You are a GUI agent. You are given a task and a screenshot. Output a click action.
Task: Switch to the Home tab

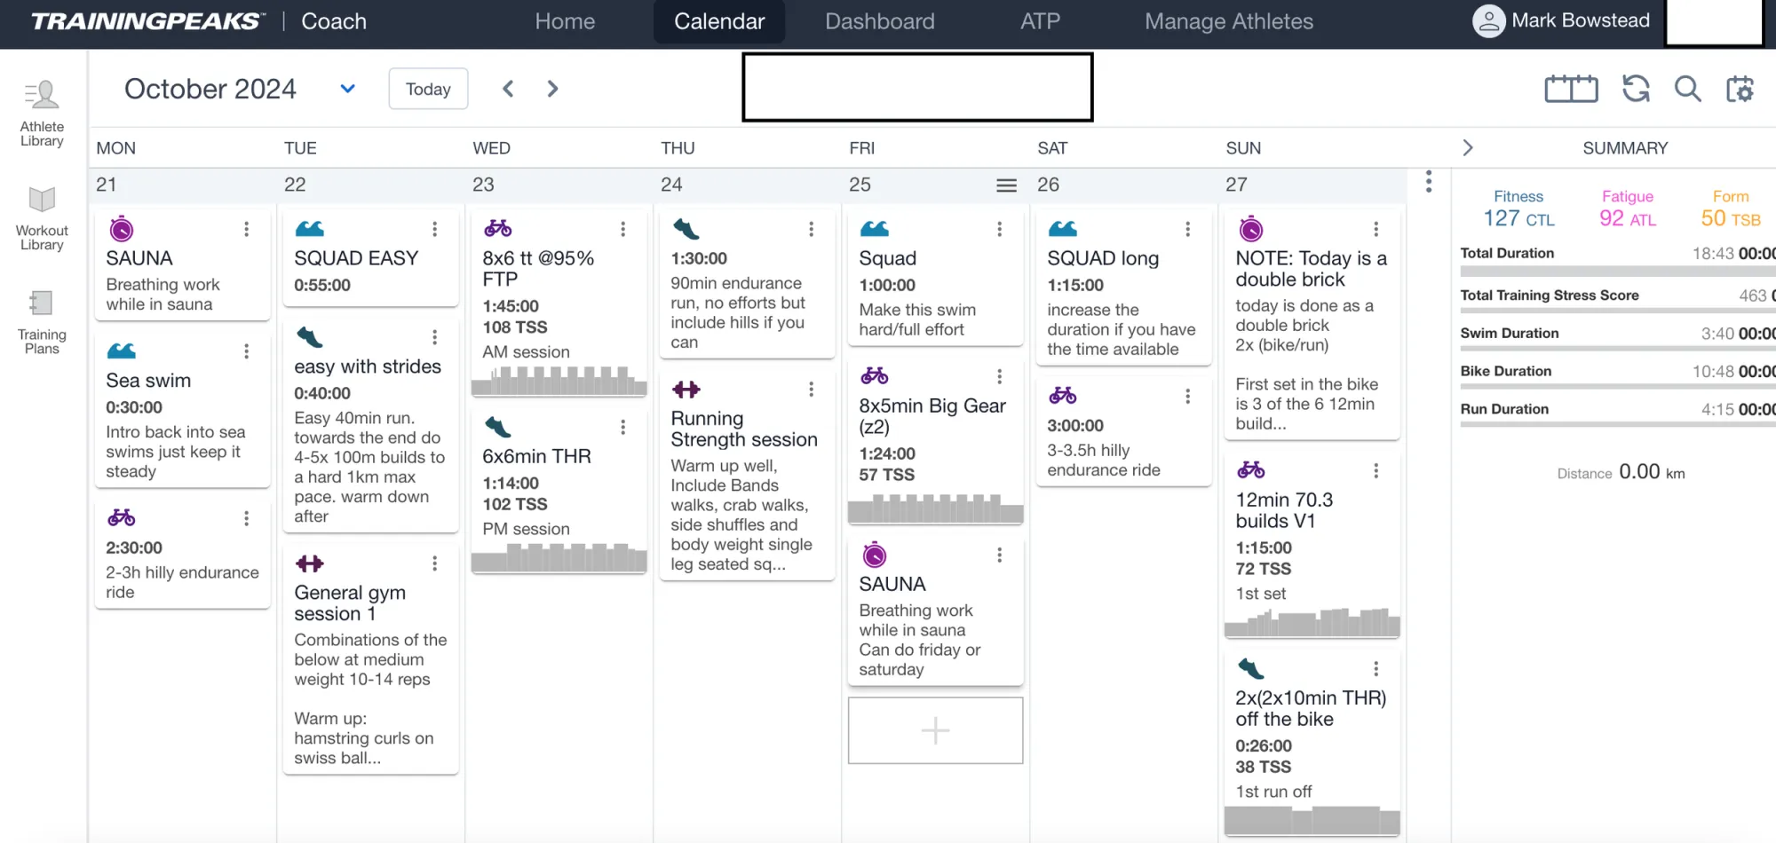(565, 21)
